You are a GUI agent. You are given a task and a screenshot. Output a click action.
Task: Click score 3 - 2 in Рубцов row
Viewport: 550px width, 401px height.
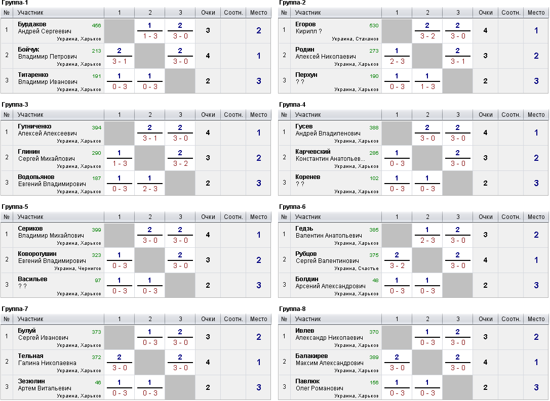[x=397, y=266]
